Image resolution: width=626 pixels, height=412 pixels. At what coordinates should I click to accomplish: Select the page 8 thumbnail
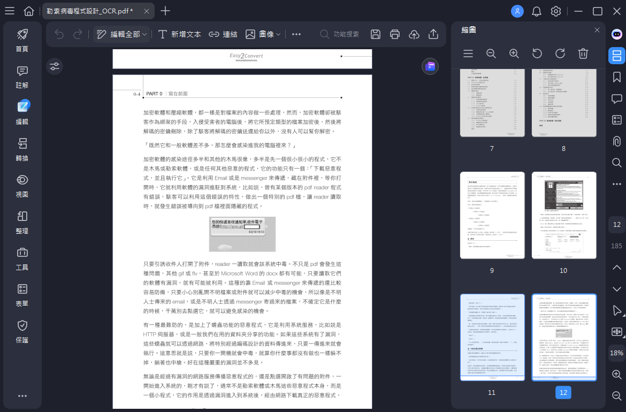(x=564, y=103)
